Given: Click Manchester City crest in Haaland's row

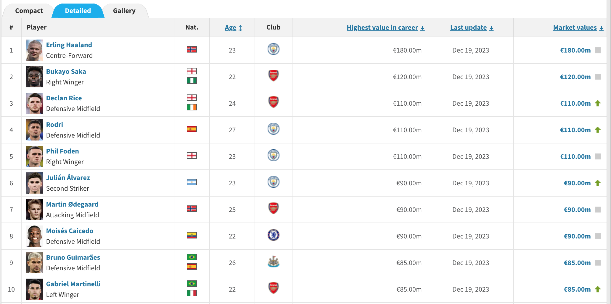Looking at the screenshot, I should click(273, 49).
